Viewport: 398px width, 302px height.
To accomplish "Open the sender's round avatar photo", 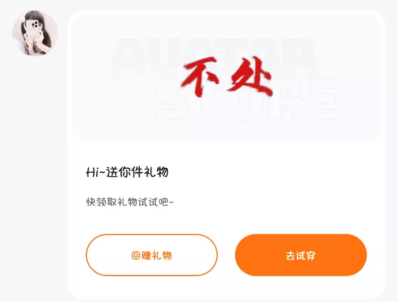I will point(35,33).
